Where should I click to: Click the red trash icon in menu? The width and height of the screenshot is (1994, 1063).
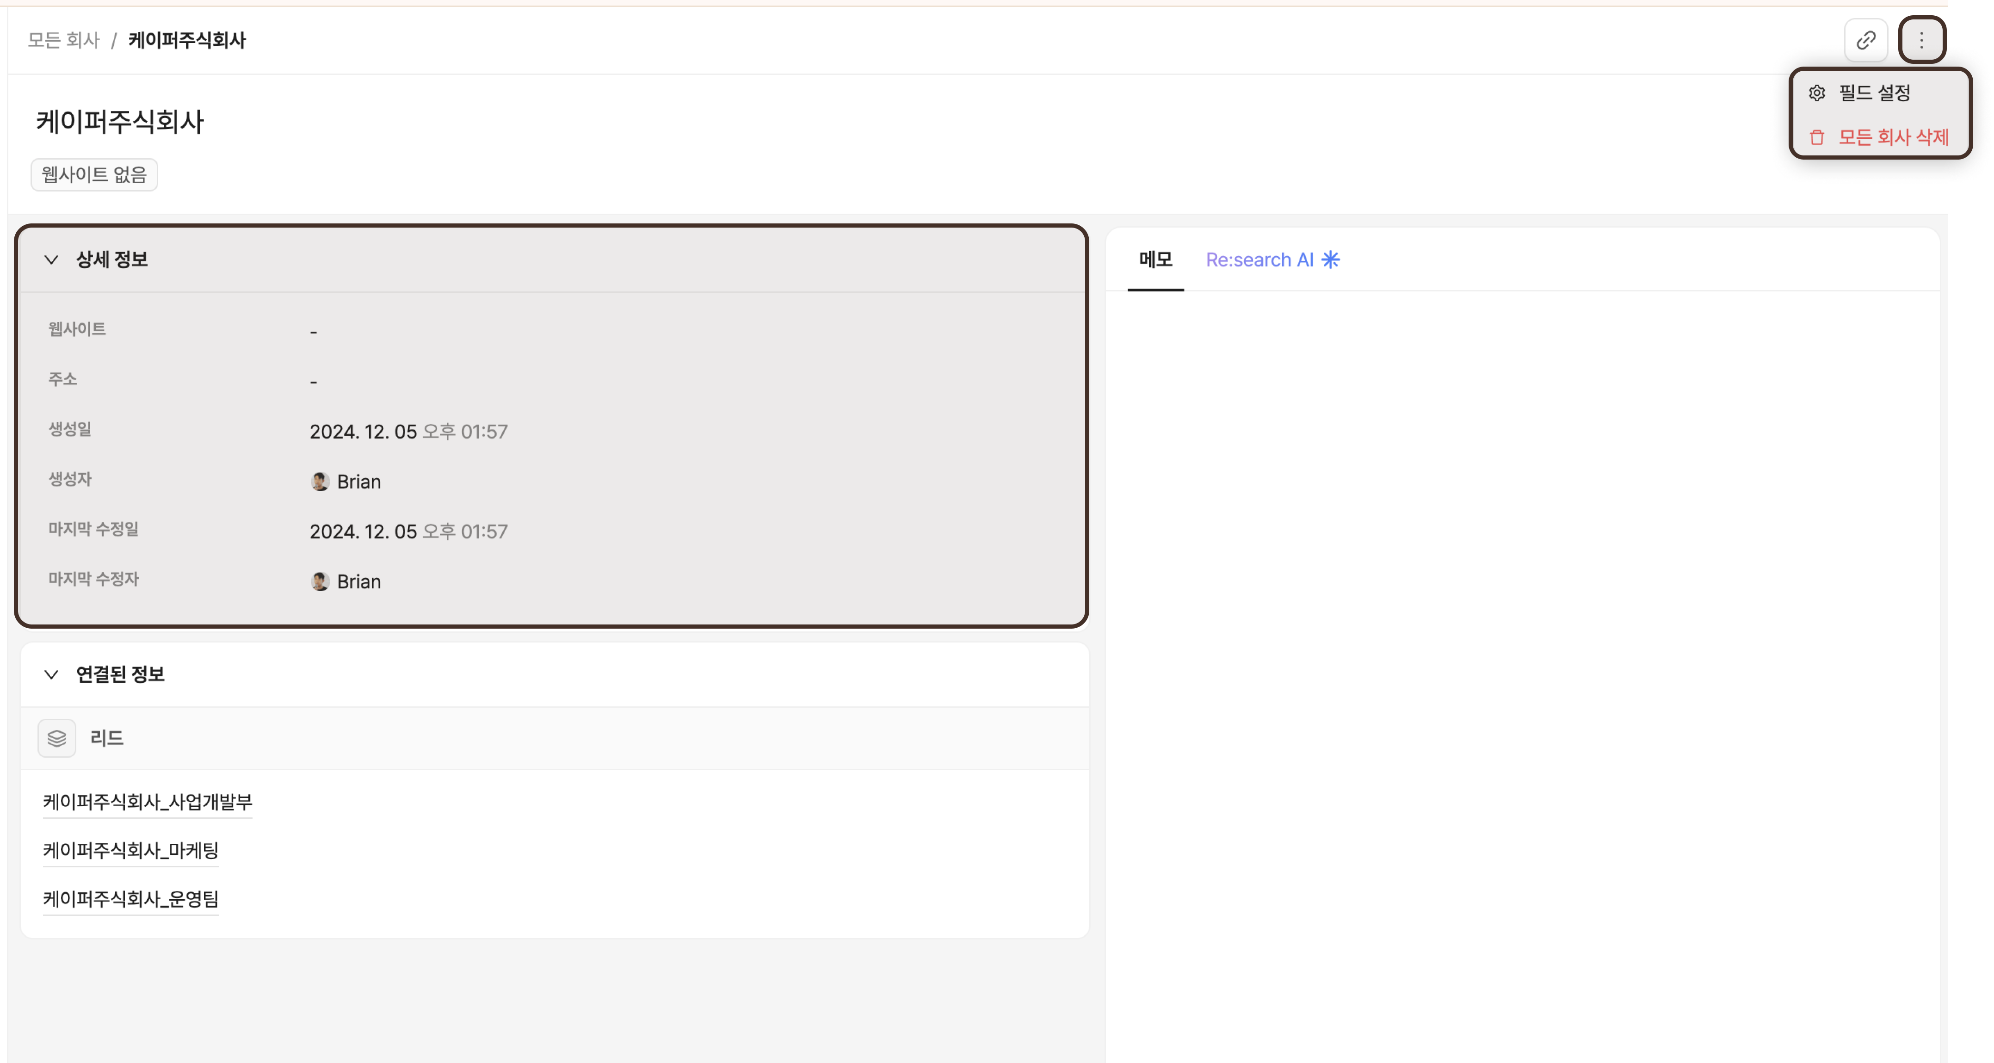[x=1817, y=137]
